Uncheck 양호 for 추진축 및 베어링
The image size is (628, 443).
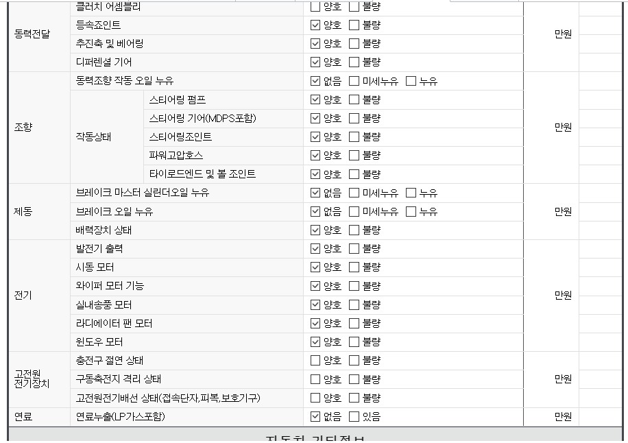[315, 44]
